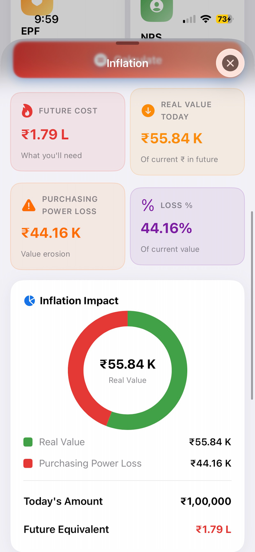Select the Future Cost ₹1.79 L card
This screenshot has width=255, height=552.
click(68, 132)
